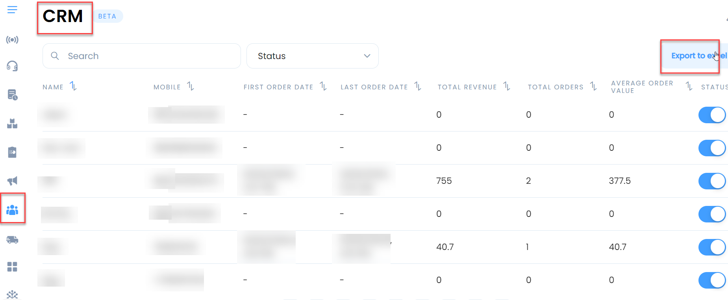This screenshot has height=300, width=728.
Task: Sort by Total Revenue column arrows
Action: [x=507, y=86]
